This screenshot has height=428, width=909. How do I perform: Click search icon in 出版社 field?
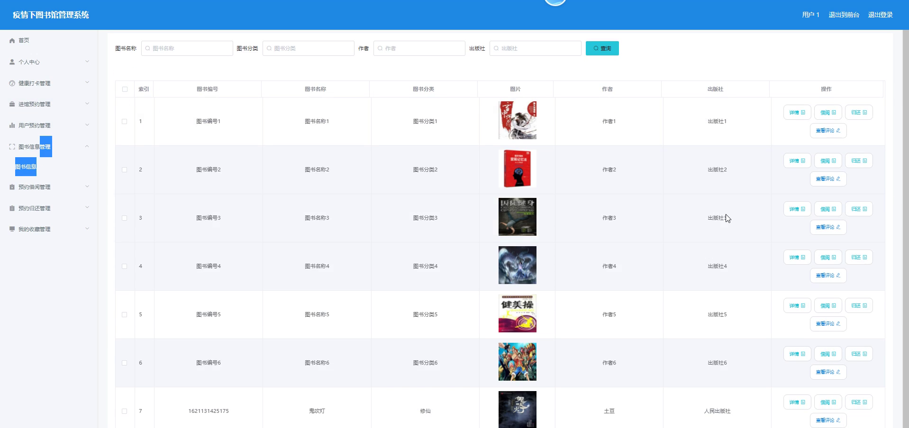(496, 48)
